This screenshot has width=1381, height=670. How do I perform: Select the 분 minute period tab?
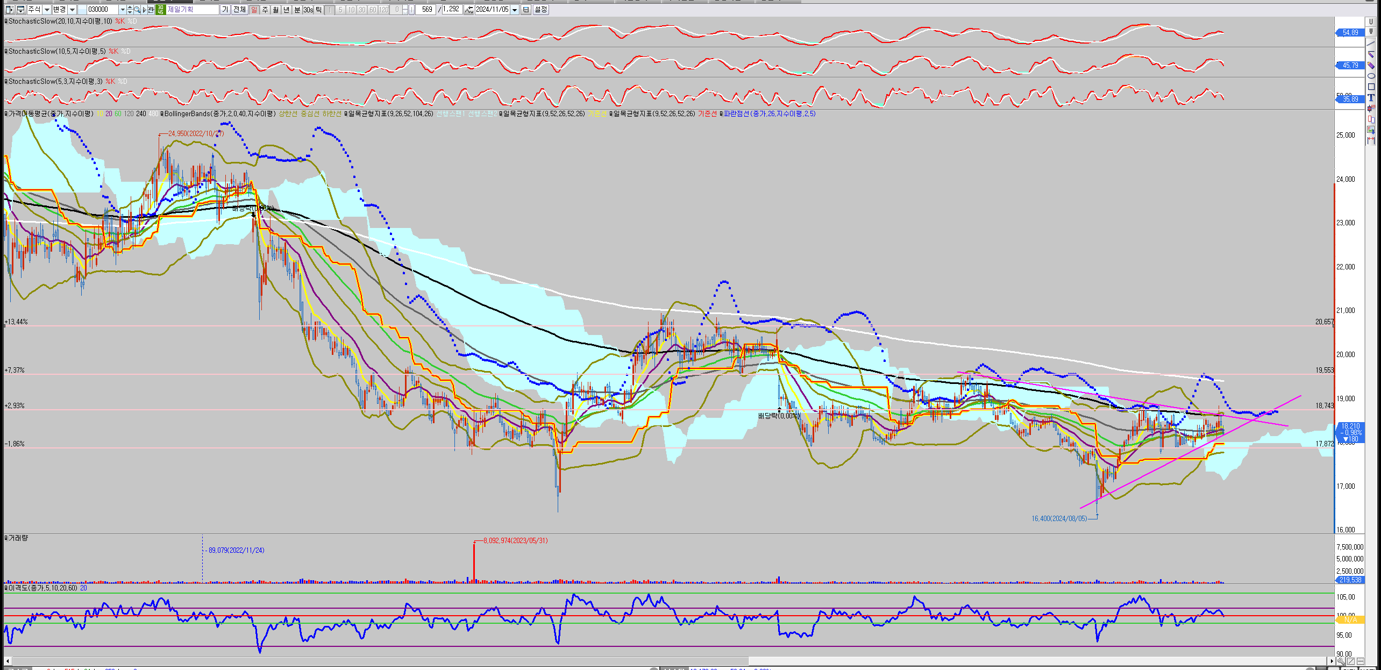point(297,9)
